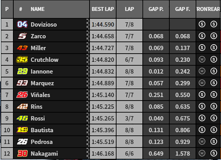The width and height of the screenshot is (221, 160).
Task: Click Rossi's yellow 46 number badge
Action: (x=22, y=118)
